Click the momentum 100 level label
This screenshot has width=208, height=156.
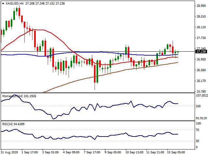coord(198,106)
